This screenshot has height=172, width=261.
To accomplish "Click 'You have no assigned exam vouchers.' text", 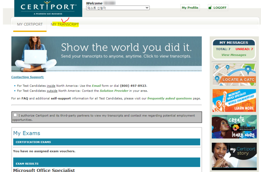I will 44,151.
